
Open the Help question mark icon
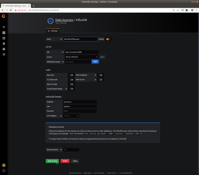click(x=4, y=171)
